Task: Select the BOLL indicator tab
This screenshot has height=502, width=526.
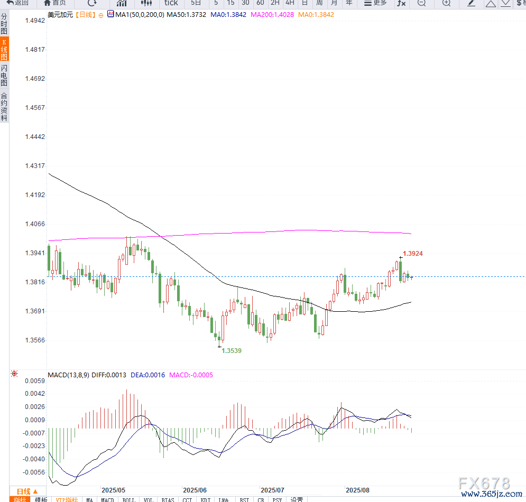Action: [128, 499]
